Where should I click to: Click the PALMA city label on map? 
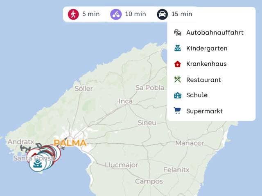[x=70, y=143]
